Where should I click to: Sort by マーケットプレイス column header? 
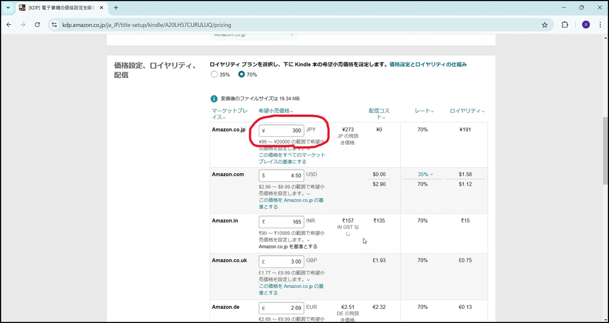tap(229, 114)
